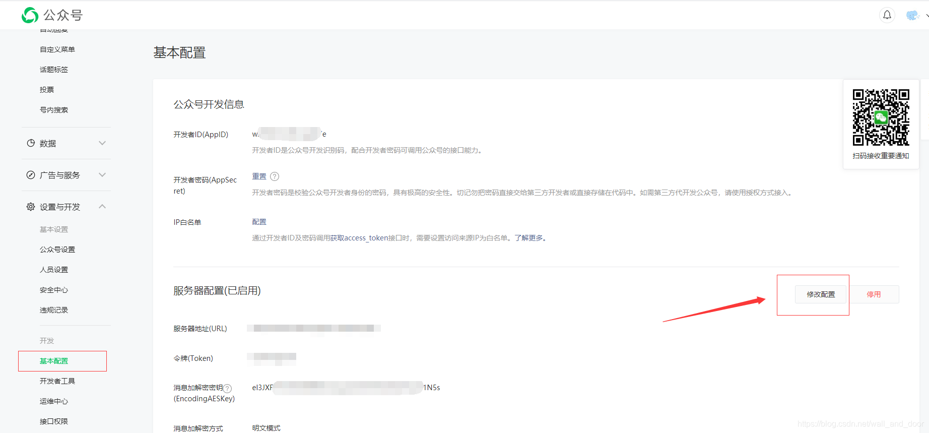Open the notification bell

point(887,15)
